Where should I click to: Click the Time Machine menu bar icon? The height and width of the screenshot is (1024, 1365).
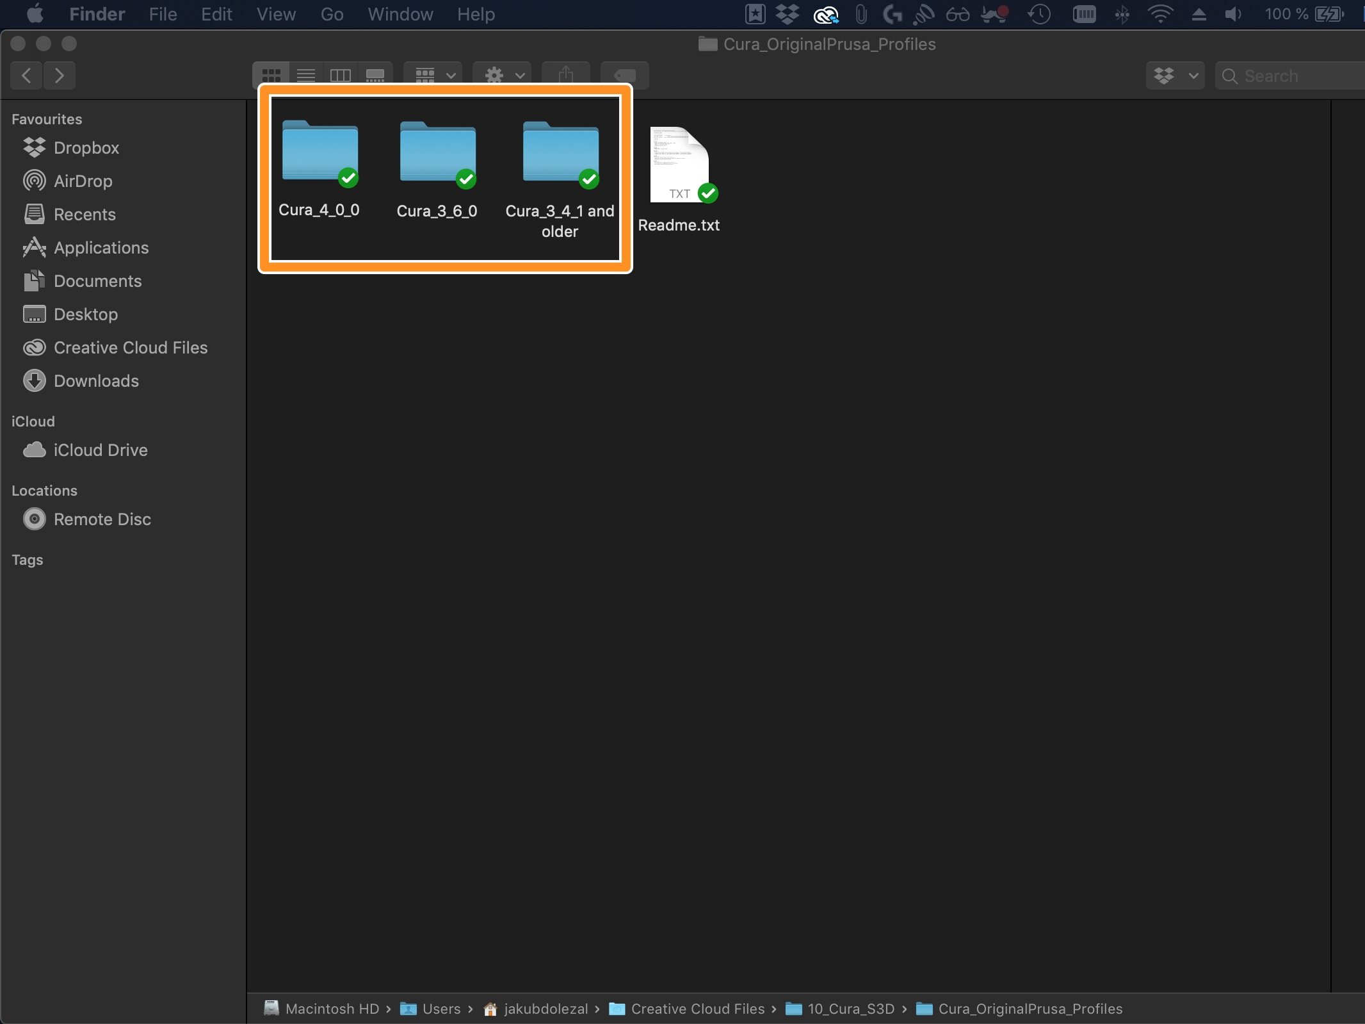(x=1038, y=14)
